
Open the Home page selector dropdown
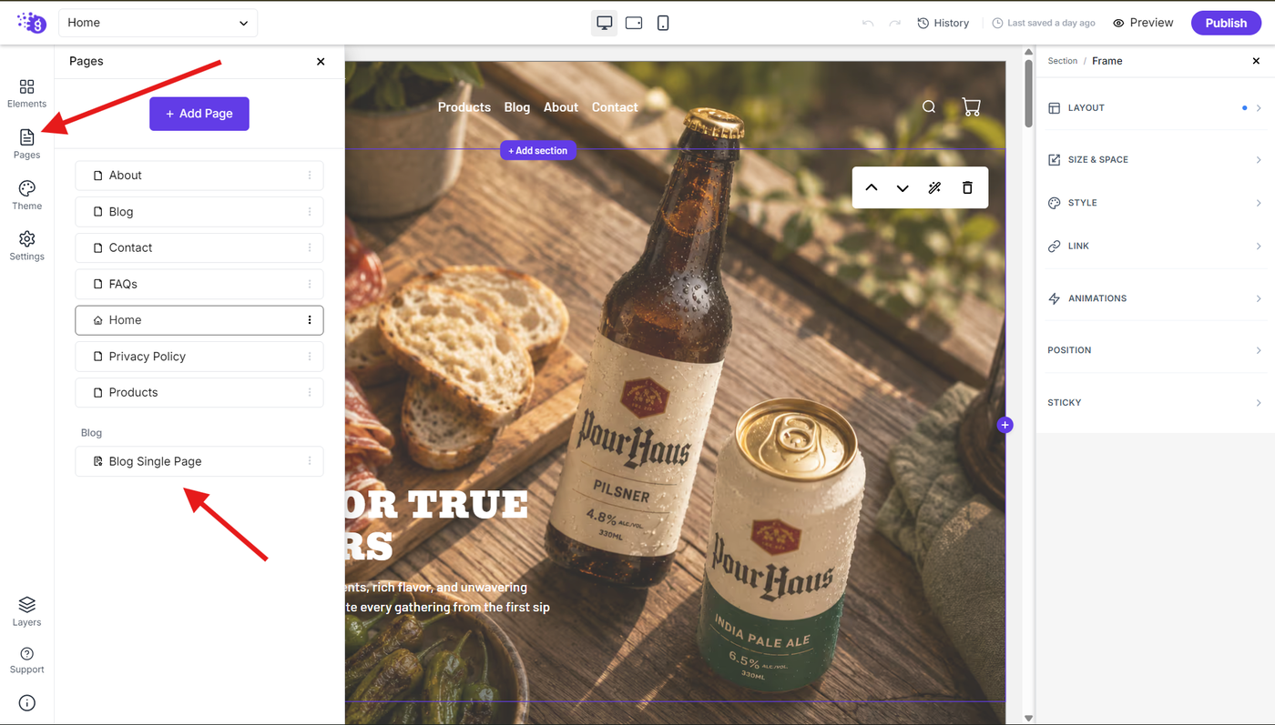(158, 23)
